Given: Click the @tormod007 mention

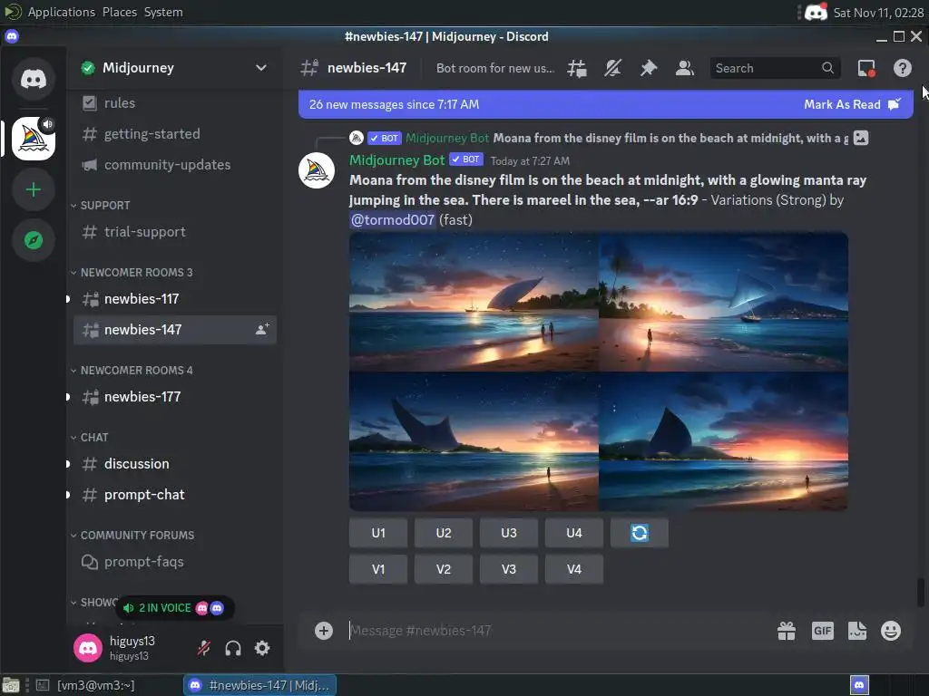Looking at the screenshot, I should (393, 219).
